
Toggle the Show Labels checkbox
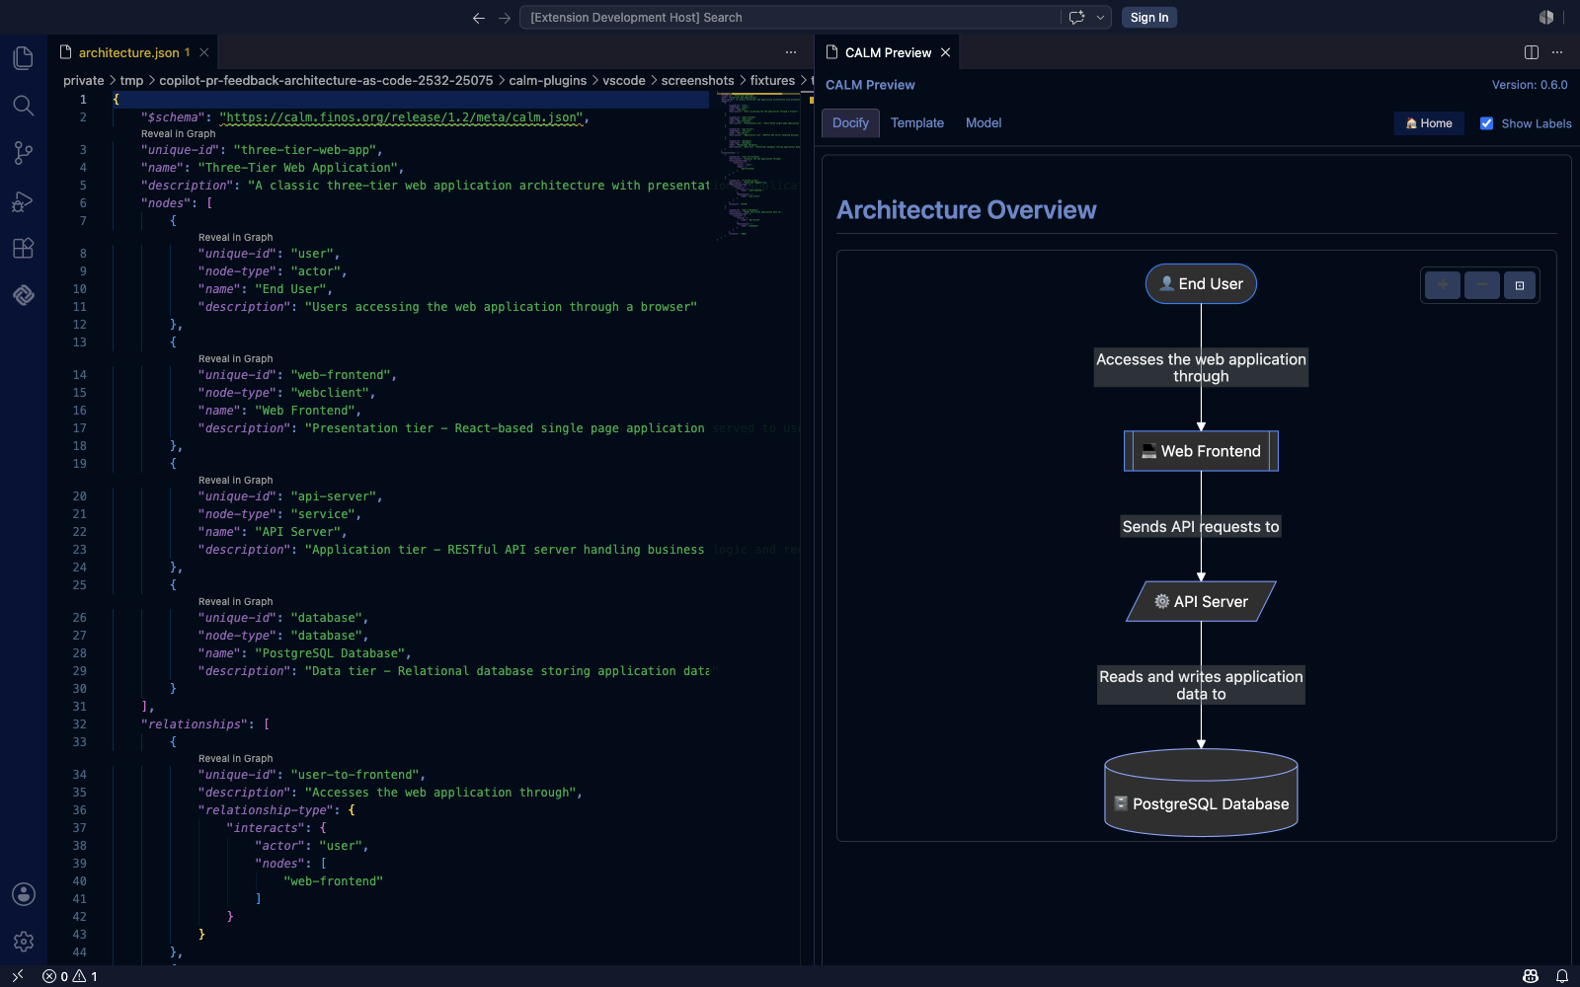(1486, 123)
